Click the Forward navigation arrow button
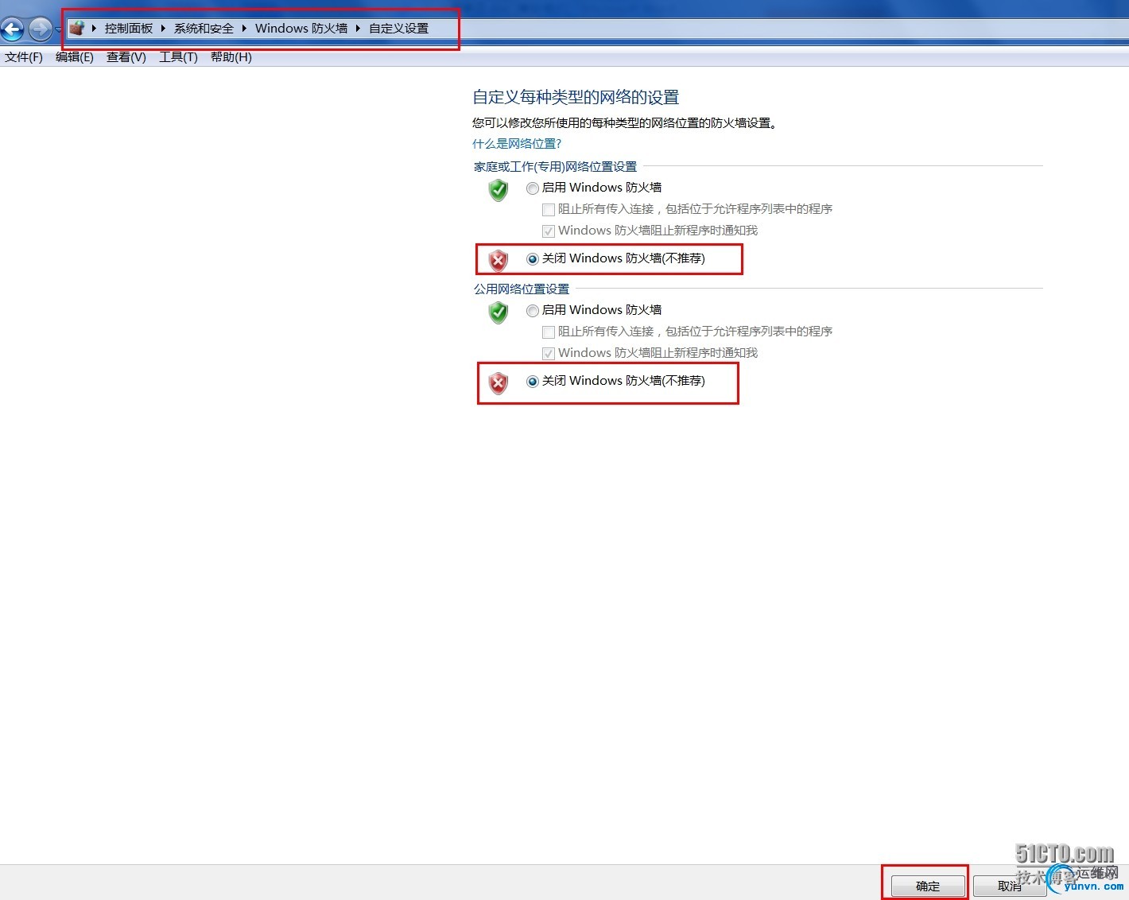This screenshot has width=1129, height=900. 40,30
